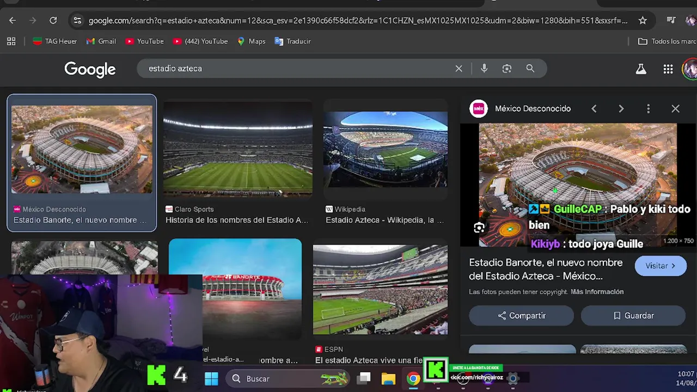Open site information icon in address bar

pyautogui.click(x=77, y=20)
